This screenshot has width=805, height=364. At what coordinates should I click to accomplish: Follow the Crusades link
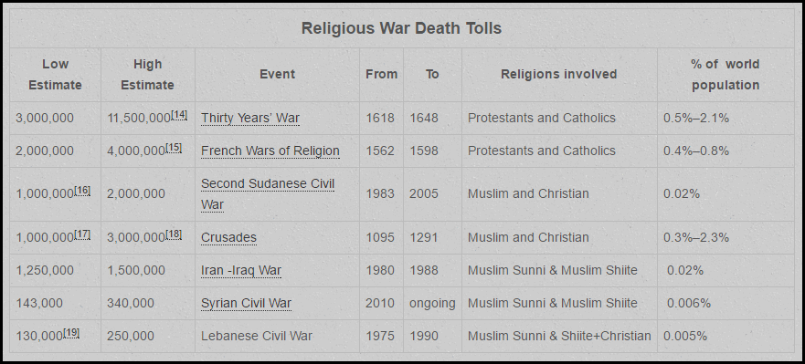pos(228,237)
